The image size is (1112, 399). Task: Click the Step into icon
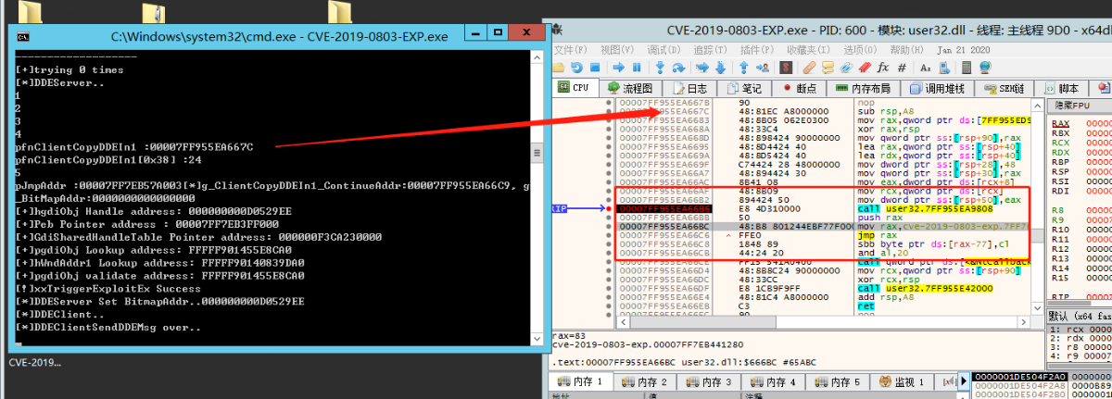[x=660, y=67]
